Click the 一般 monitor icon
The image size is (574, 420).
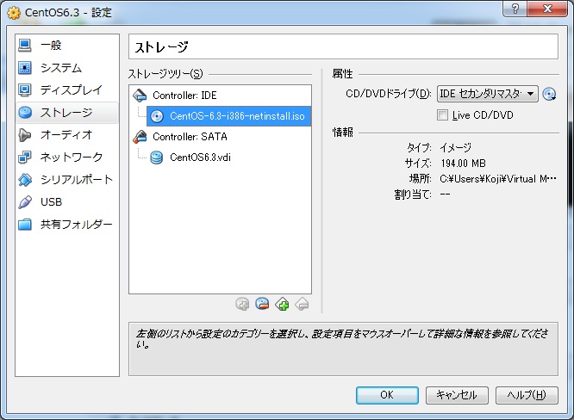click(25, 46)
